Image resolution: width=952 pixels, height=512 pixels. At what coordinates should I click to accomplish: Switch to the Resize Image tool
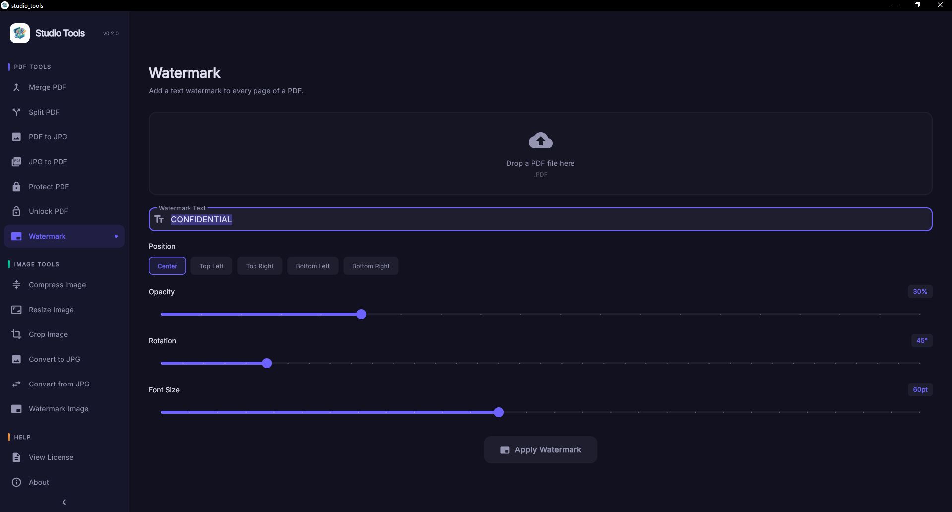[51, 310]
